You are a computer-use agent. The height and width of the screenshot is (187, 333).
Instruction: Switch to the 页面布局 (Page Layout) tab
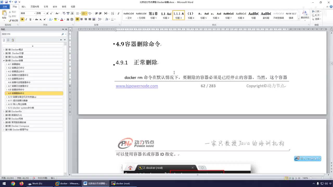tap(35, 7)
